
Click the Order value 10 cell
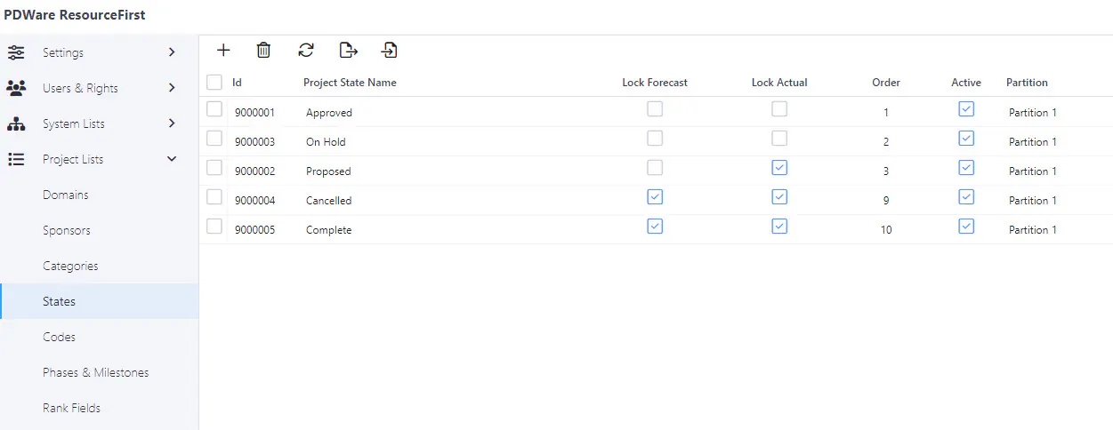click(886, 230)
